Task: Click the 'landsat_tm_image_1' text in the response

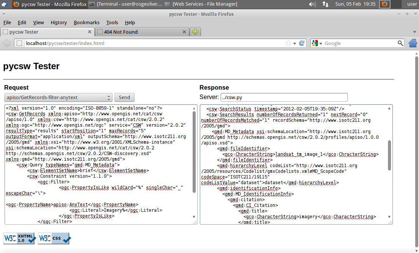Action: (299, 154)
